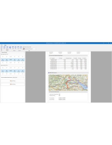Click the Time column header of the shock table

point(55,58)
